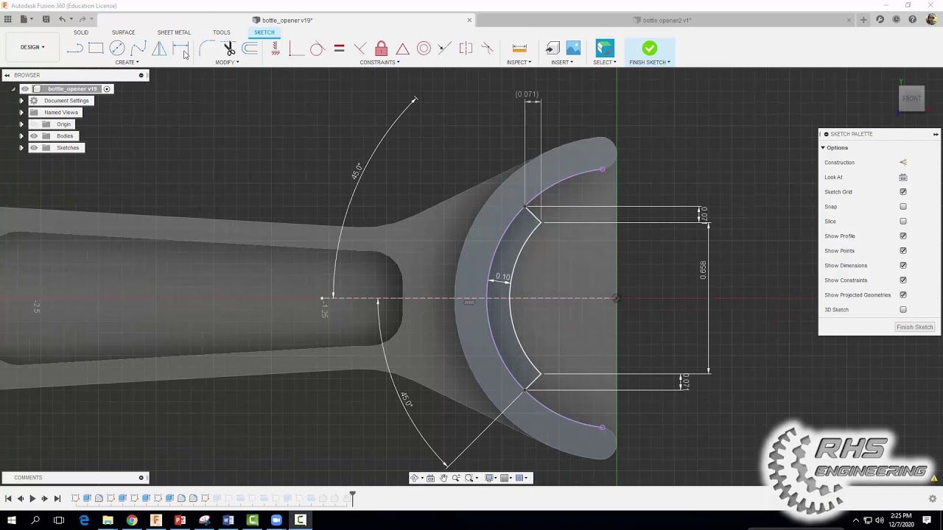This screenshot has height=530, width=943.
Task: Open the MODIFY dropdown menu
Action: [x=227, y=63]
